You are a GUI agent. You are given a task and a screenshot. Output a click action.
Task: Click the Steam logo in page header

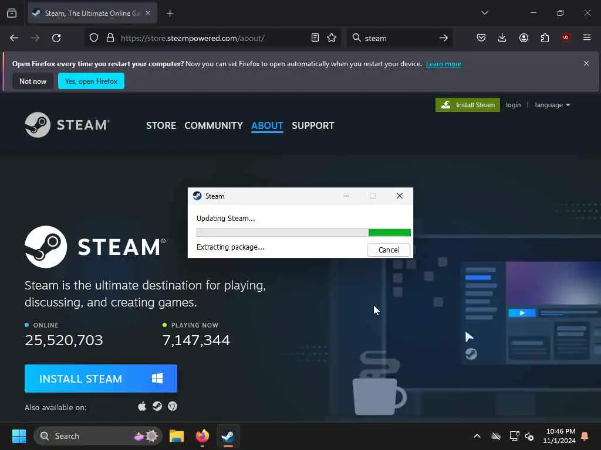point(67,125)
